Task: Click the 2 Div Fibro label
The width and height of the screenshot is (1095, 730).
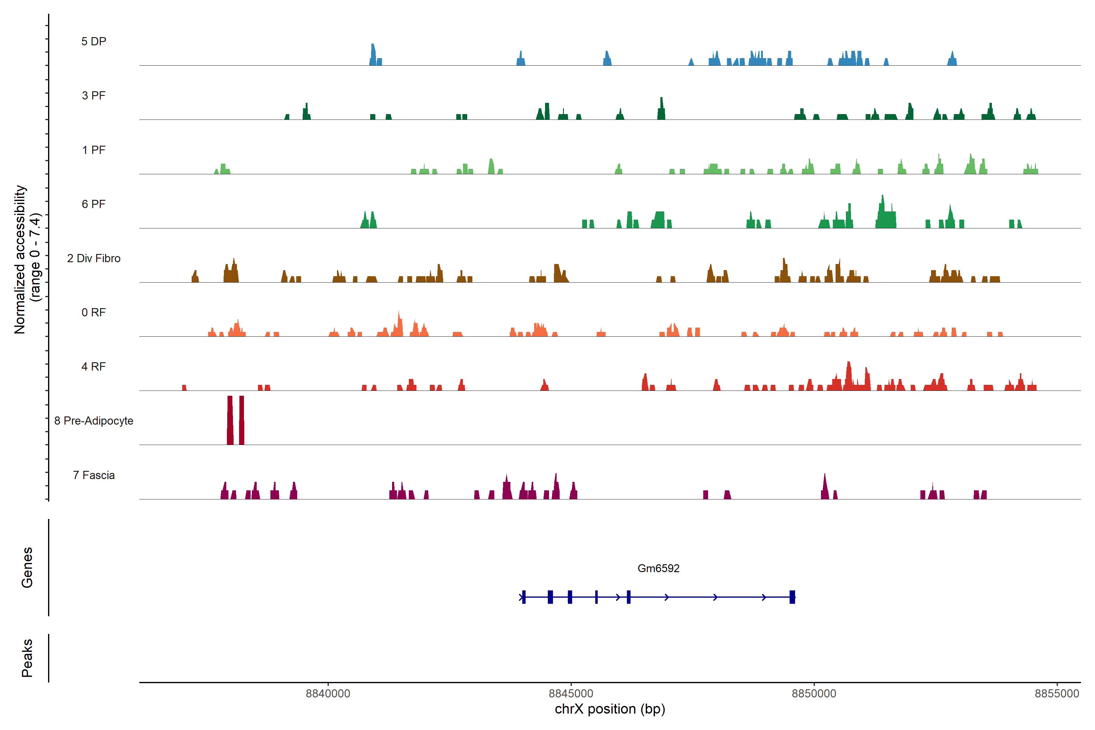Action: pyautogui.click(x=94, y=258)
